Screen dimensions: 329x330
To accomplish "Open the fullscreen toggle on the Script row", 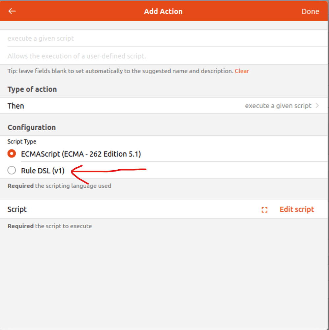I will (x=264, y=209).
